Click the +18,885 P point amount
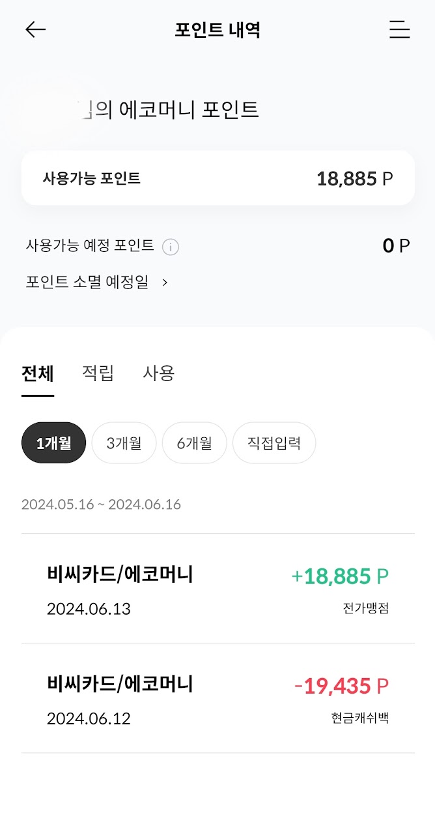435x834 pixels. click(340, 576)
